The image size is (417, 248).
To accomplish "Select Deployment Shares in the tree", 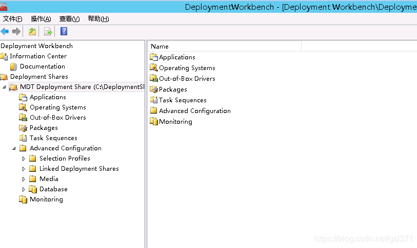I will (39, 77).
